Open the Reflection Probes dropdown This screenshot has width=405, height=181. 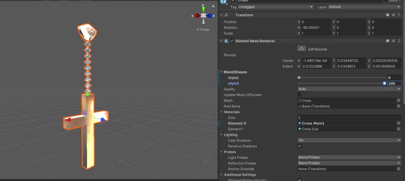[x=349, y=163]
